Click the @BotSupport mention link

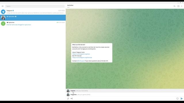tap(81, 61)
